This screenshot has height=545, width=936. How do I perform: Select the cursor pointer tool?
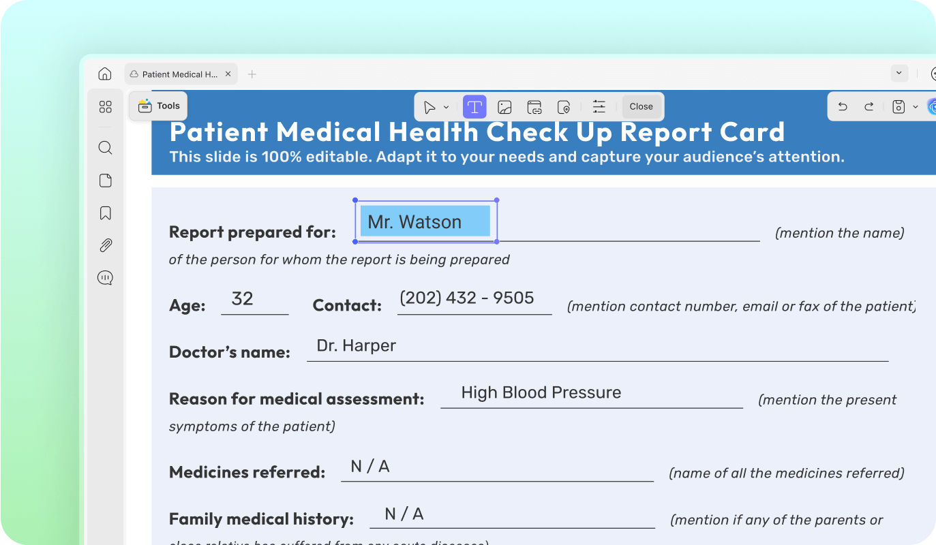tap(429, 107)
